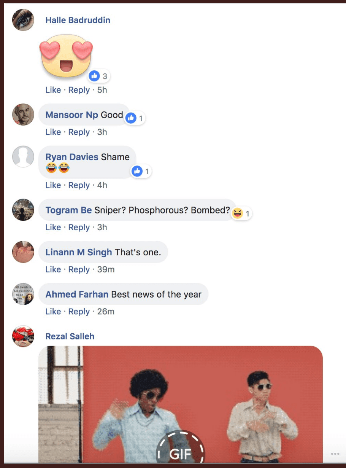Image resolution: width=346 pixels, height=468 pixels.
Task: Click Linann M Singh's avatar
Action: tap(23, 252)
